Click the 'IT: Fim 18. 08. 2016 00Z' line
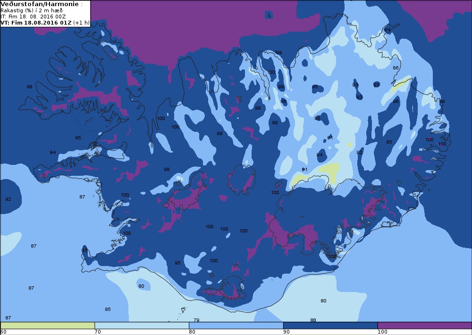The image size is (472, 335). point(33,17)
